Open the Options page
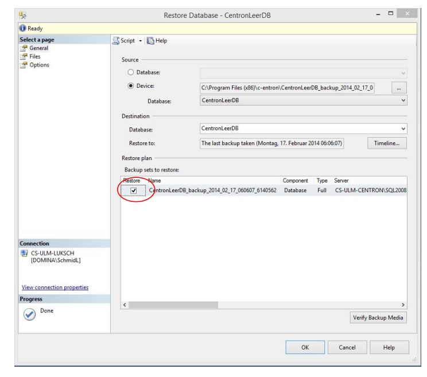427x377 pixels. tap(24, 65)
